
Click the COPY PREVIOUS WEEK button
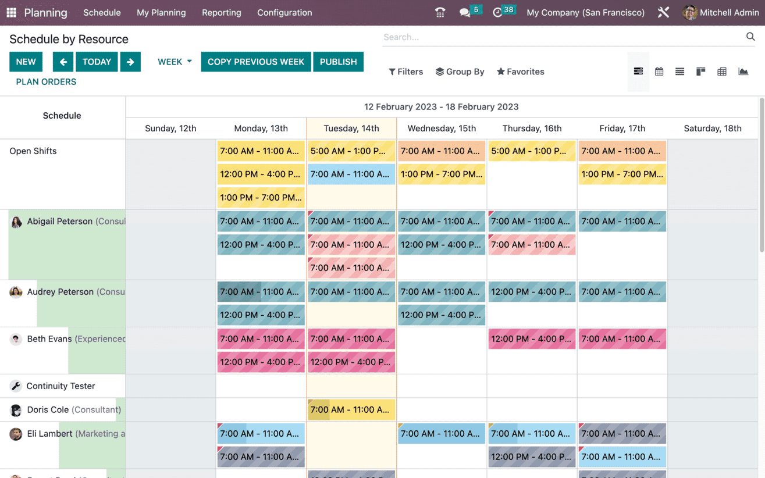255,61
